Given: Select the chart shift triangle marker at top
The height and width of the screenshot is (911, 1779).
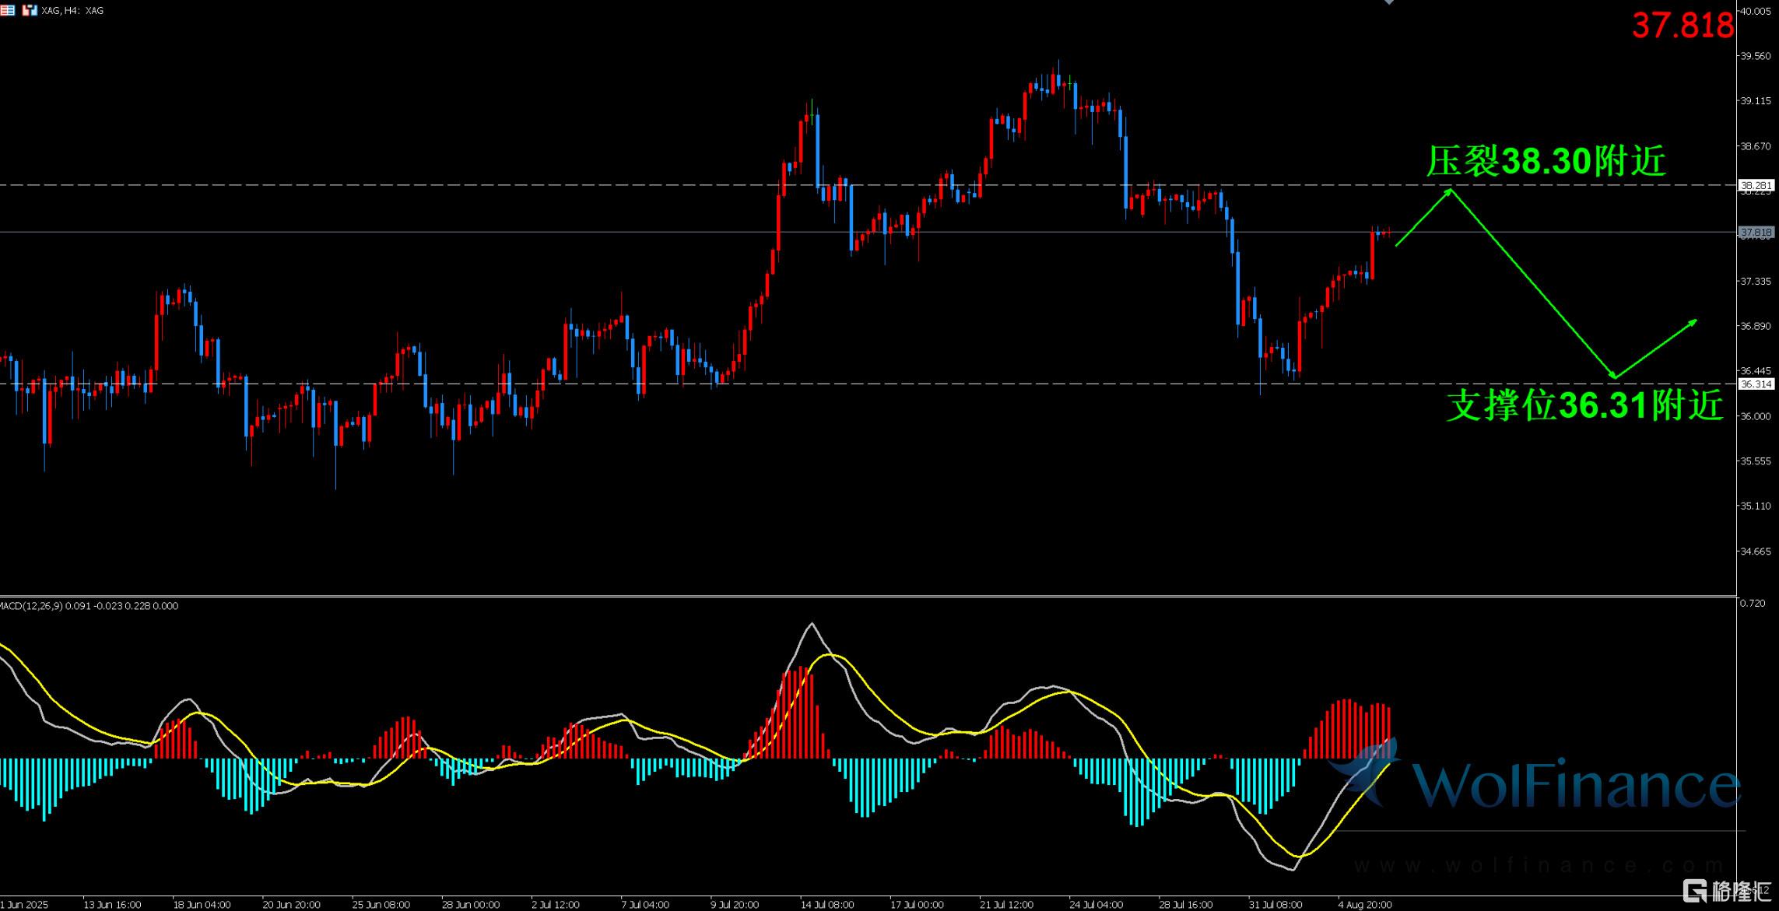Looking at the screenshot, I should coord(1390,2).
